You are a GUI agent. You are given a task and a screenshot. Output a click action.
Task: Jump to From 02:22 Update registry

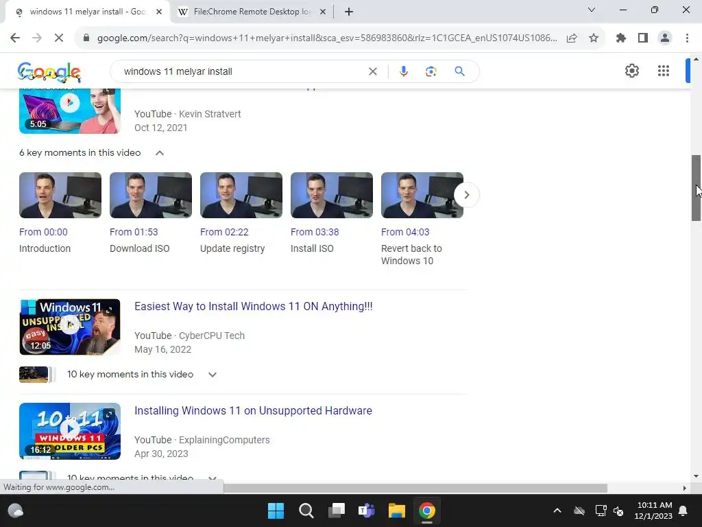point(224,232)
